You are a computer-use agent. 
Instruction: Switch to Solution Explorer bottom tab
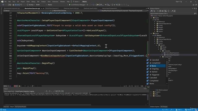coord(155,107)
